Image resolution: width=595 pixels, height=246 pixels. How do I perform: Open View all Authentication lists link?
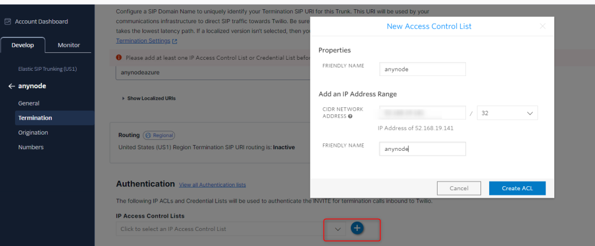pos(212,185)
